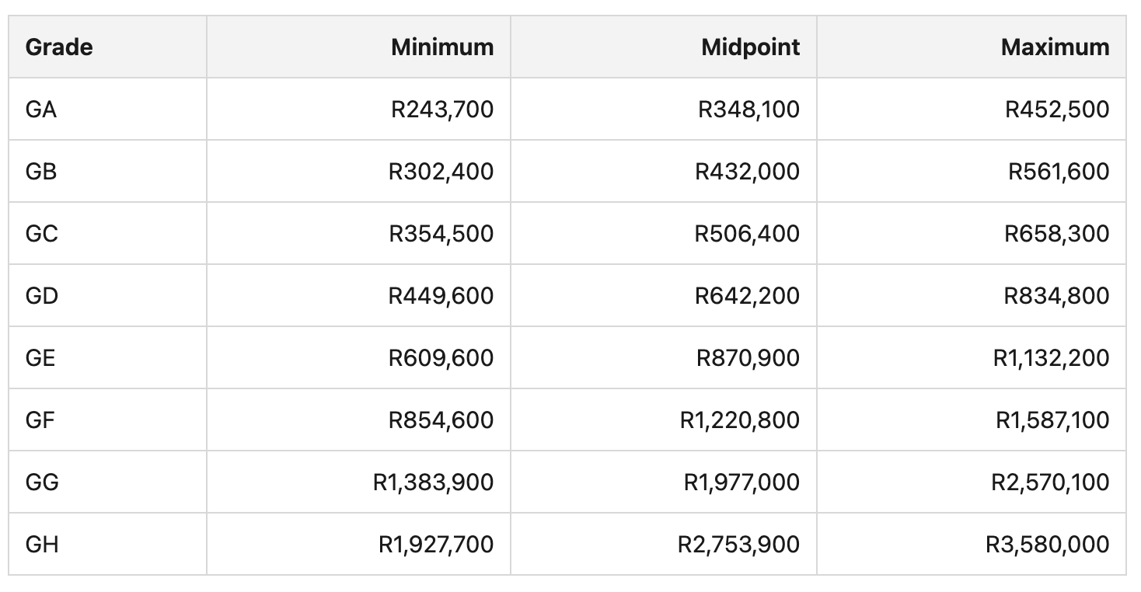Click GF minimum value R854,600
The height and width of the screenshot is (592, 1141).
tap(441, 420)
